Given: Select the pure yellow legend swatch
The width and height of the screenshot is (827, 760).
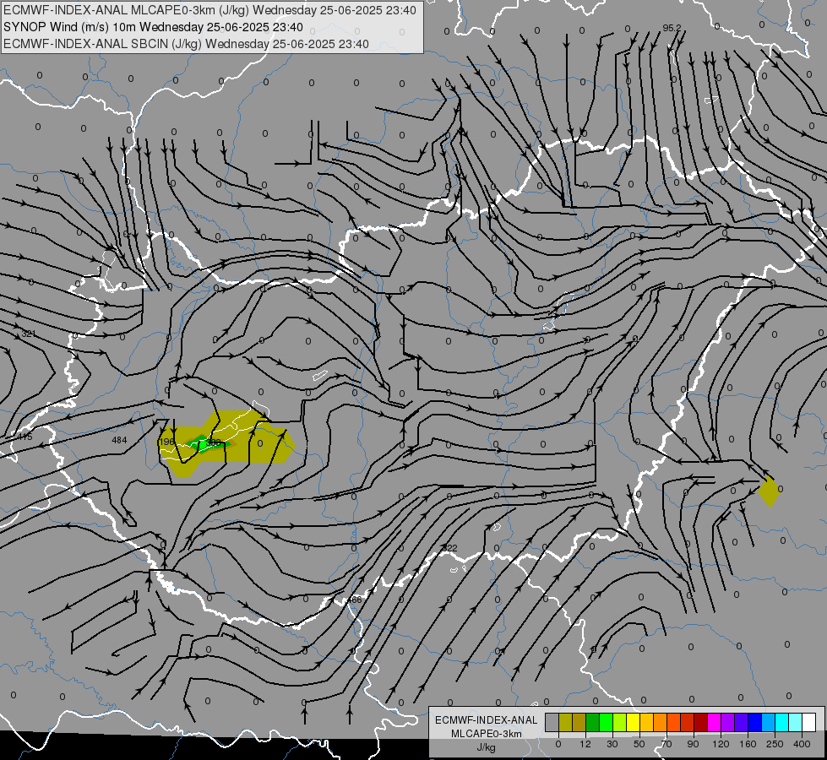Looking at the screenshot, I should click(633, 722).
